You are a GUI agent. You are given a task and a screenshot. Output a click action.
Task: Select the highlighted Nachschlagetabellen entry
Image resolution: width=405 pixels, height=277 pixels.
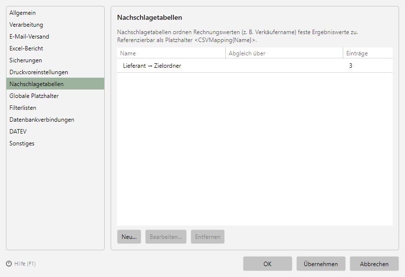point(55,84)
